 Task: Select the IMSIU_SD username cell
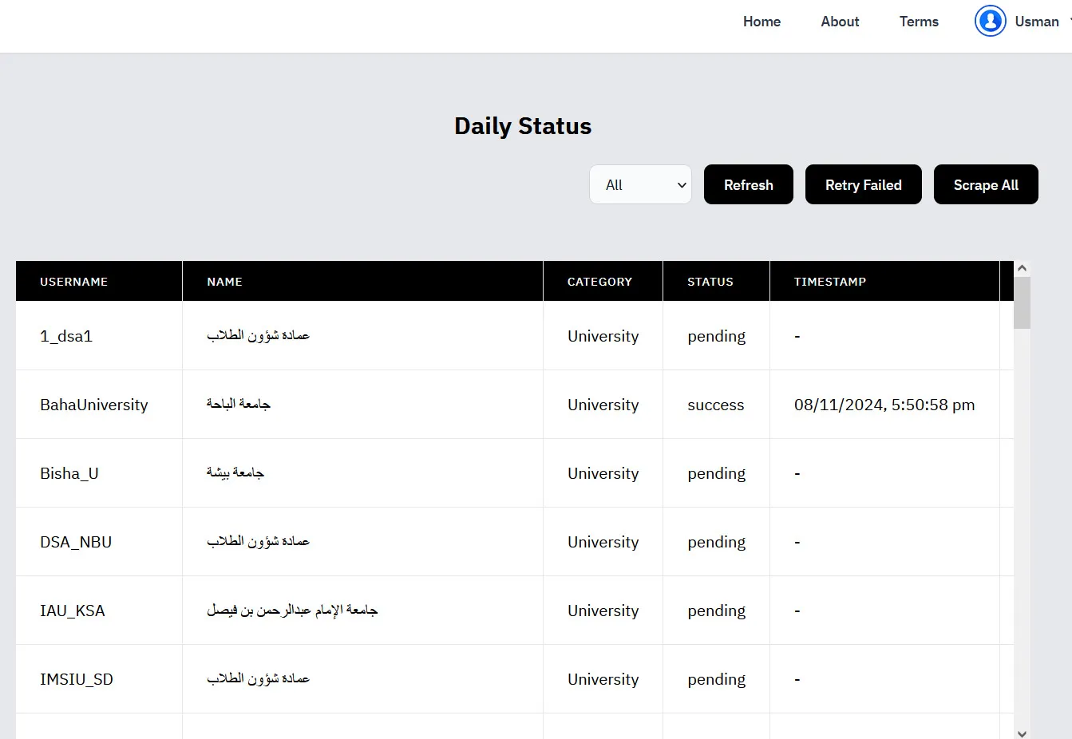[x=99, y=679]
